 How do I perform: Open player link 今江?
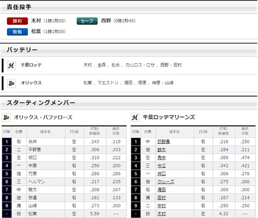click(x=161, y=166)
